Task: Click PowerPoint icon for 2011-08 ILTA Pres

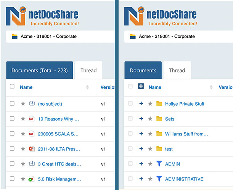Action: pos(32,149)
